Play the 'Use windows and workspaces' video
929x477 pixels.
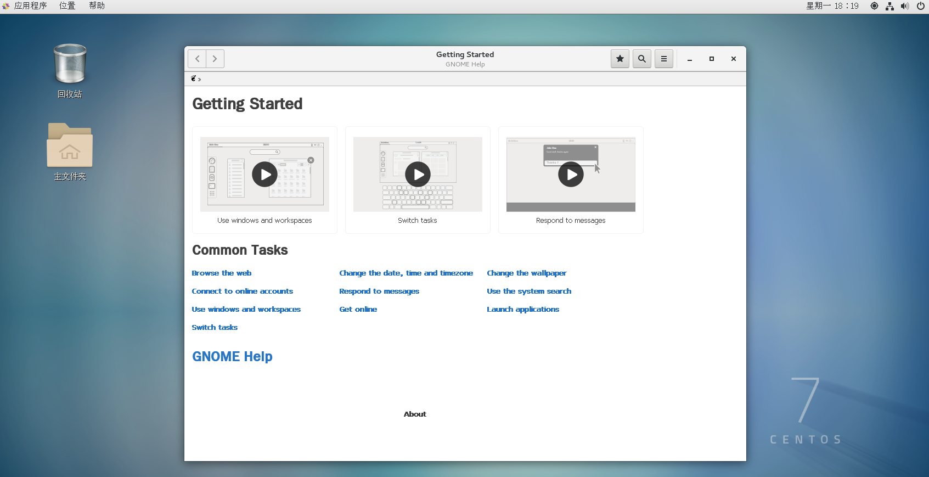click(x=264, y=174)
